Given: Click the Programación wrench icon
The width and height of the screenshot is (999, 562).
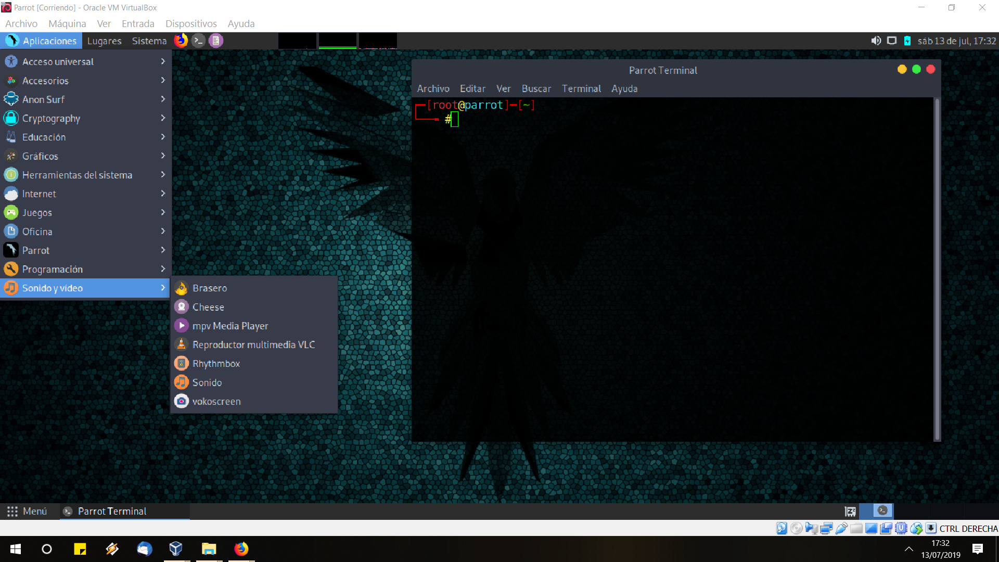Looking at the screenshot, I should [x=11, y=269].
